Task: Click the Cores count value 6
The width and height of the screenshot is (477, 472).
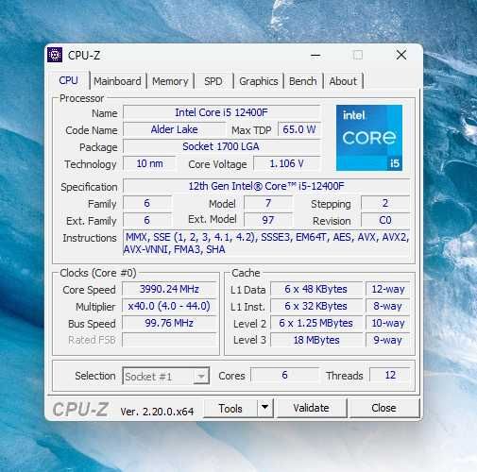Action: tap(284, 375)
